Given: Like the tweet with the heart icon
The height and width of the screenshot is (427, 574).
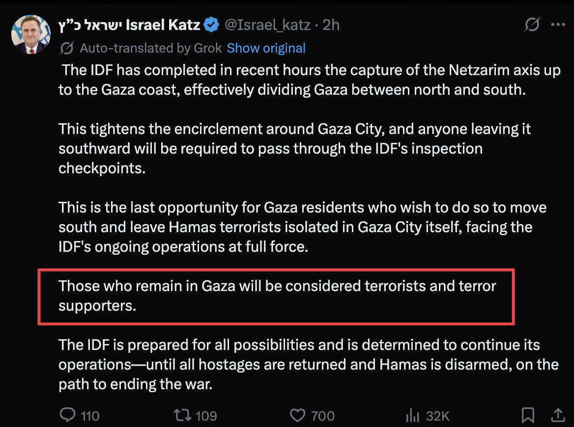Looking at the screenshot, I should click(298, 416).
